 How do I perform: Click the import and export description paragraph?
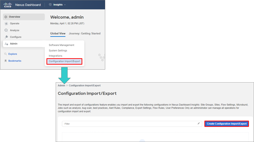coord(153,108)
